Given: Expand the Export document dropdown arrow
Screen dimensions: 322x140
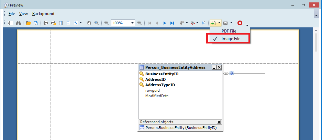Looking at the screenshot, I should (219, 23).
